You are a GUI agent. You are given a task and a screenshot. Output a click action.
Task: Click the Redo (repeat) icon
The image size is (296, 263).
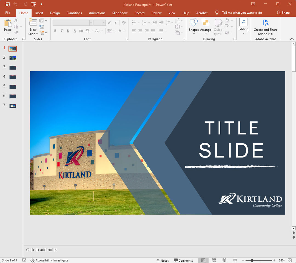[x=26, y=4]
